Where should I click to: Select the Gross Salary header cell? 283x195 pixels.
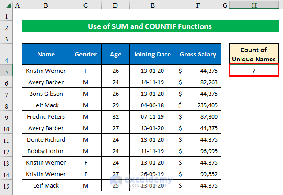click(198, 54)
